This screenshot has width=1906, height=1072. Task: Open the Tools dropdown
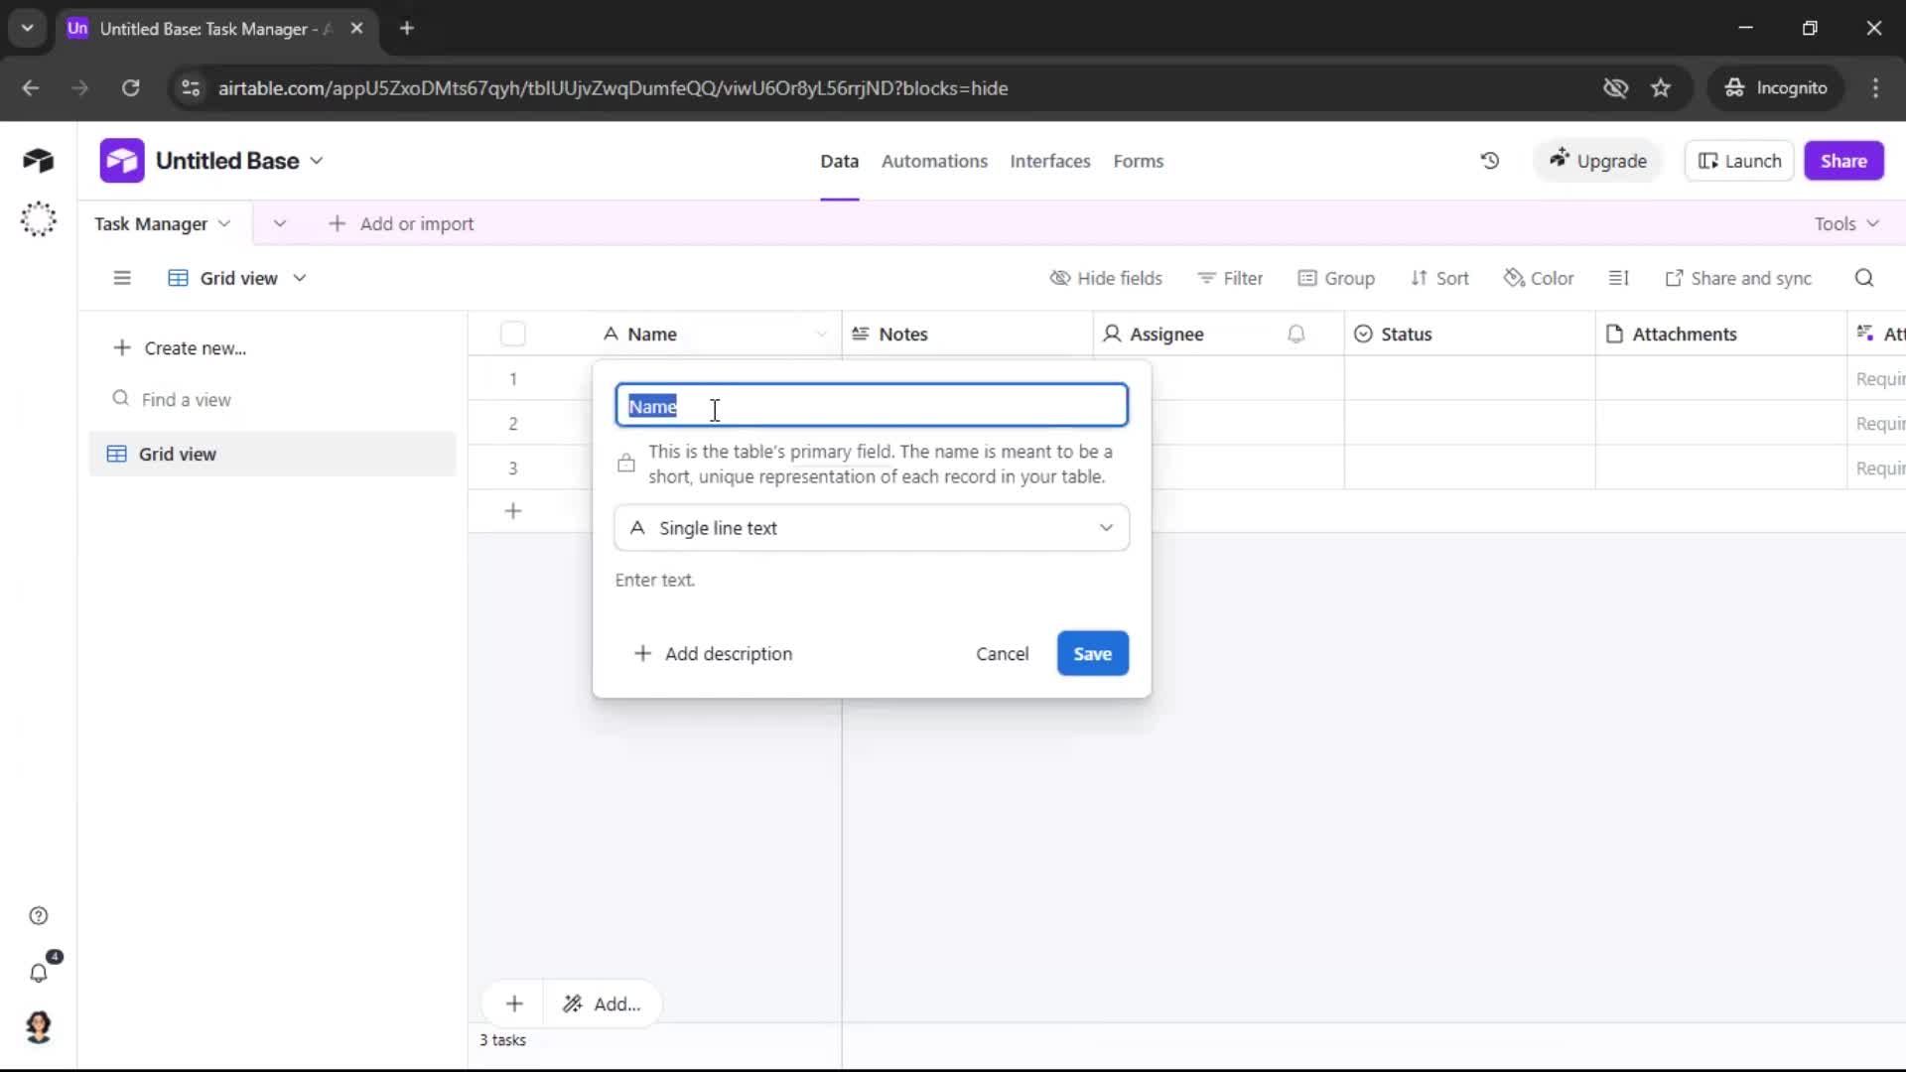click(1845, 224)
